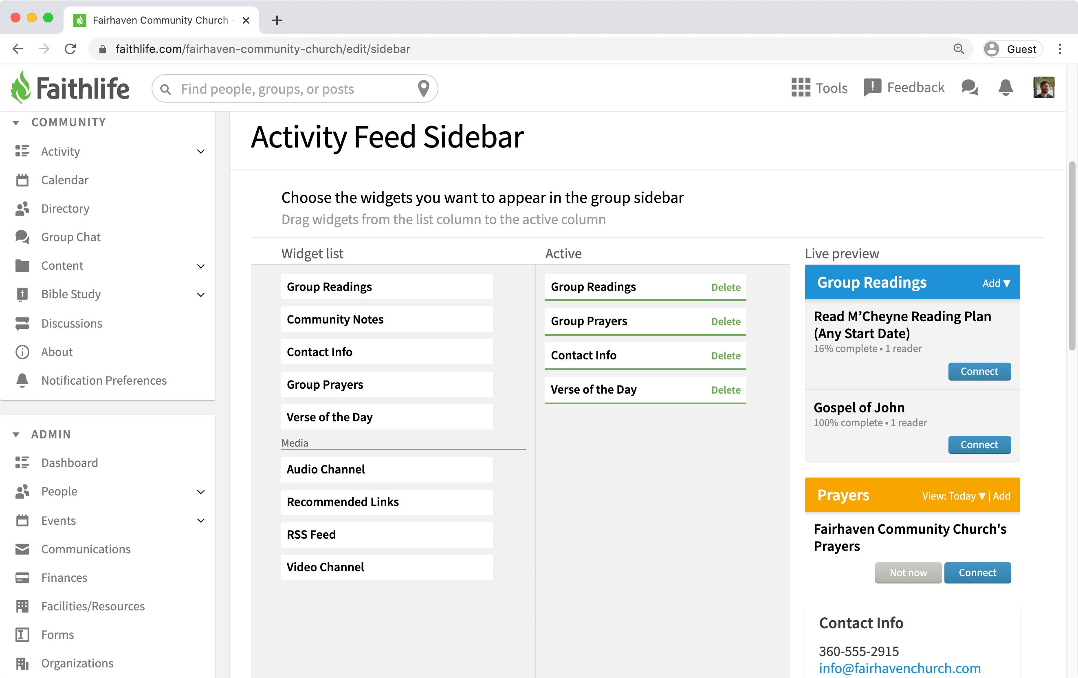Expand the Activity menu chevron

pyautogui.click(x=200, y=151)
